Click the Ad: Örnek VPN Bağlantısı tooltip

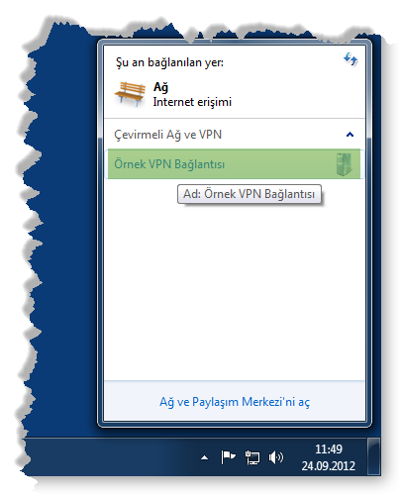[250, 194]
